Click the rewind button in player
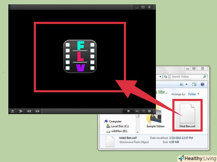217x162 pixels. coord(29,111)
